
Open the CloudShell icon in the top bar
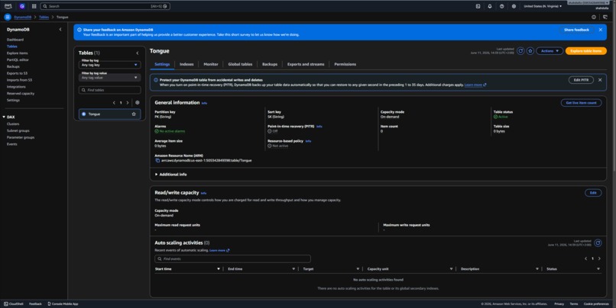click(478, 6)
